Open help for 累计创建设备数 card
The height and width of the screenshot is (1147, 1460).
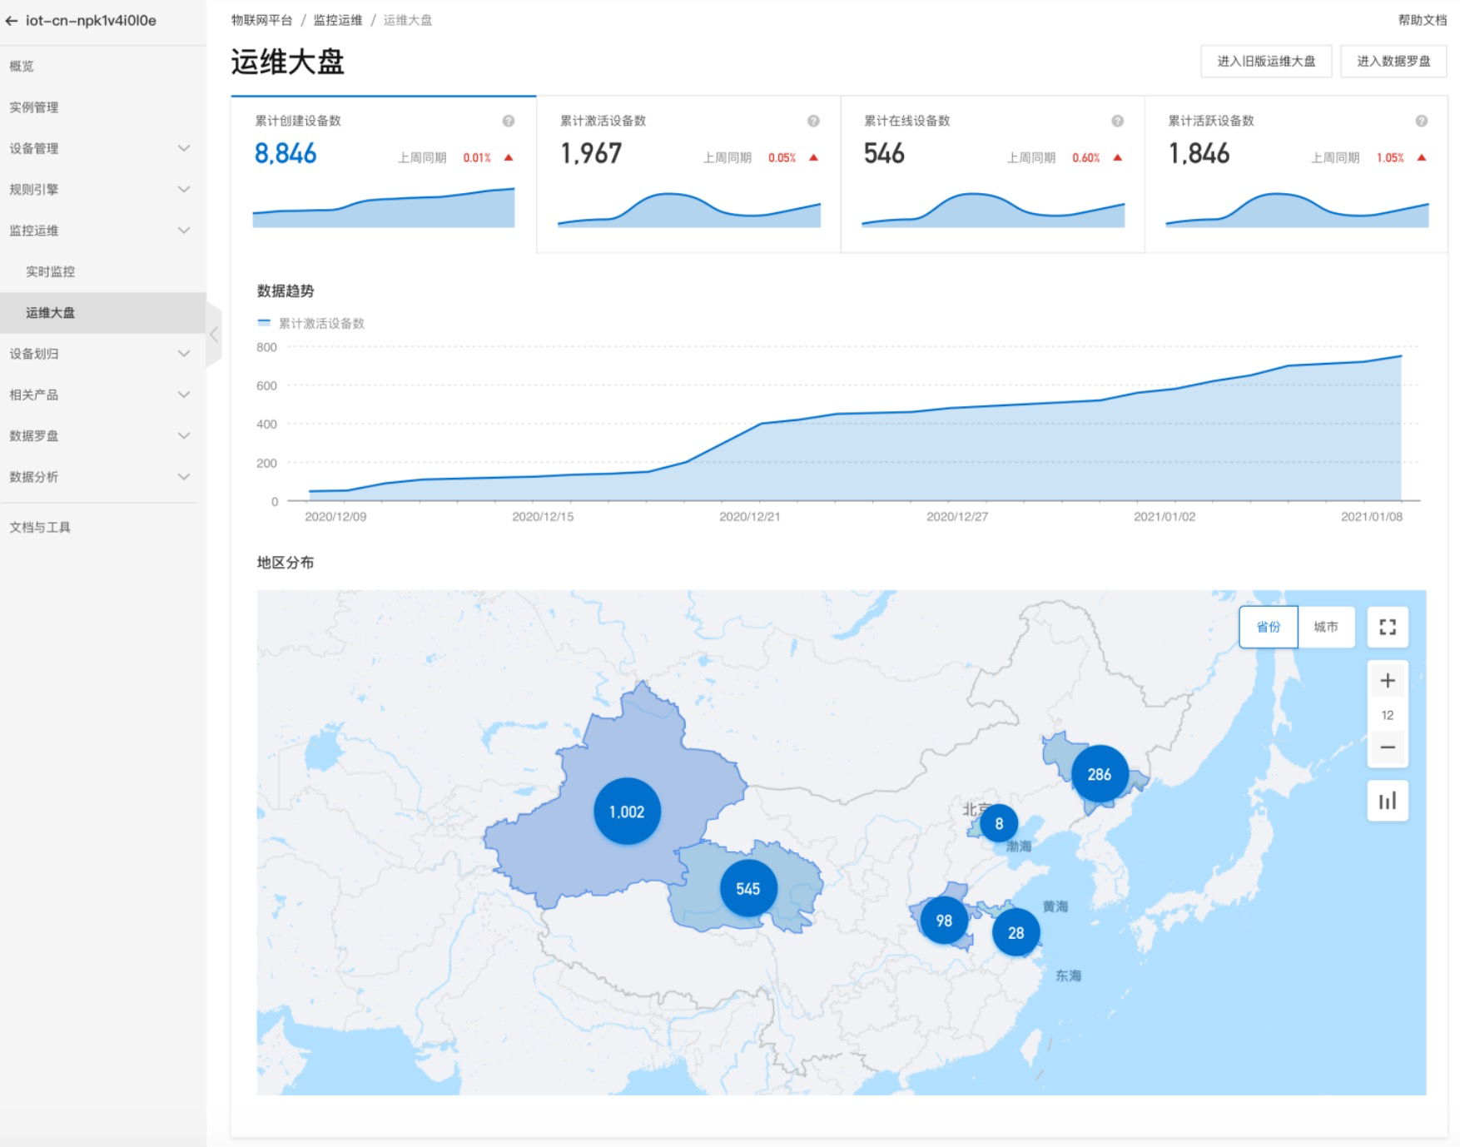[509, 121]
